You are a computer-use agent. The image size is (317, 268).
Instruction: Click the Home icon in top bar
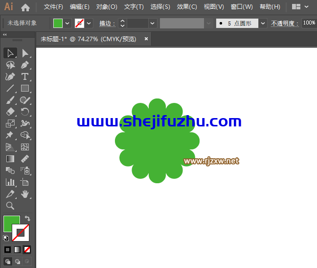25,8
